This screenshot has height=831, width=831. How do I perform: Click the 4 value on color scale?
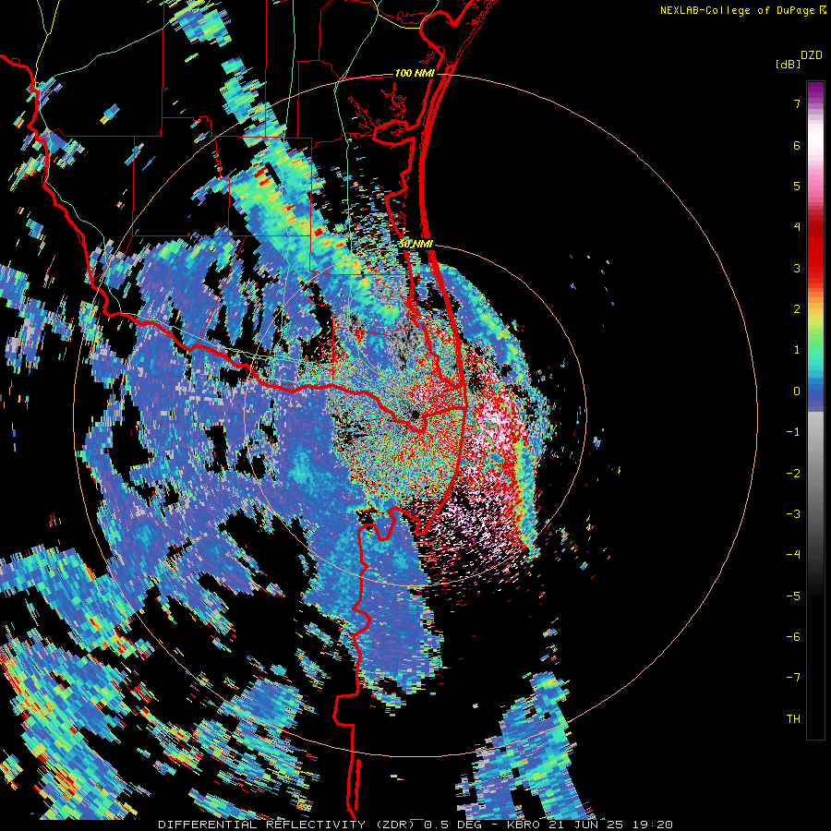[x=797, y=227]
